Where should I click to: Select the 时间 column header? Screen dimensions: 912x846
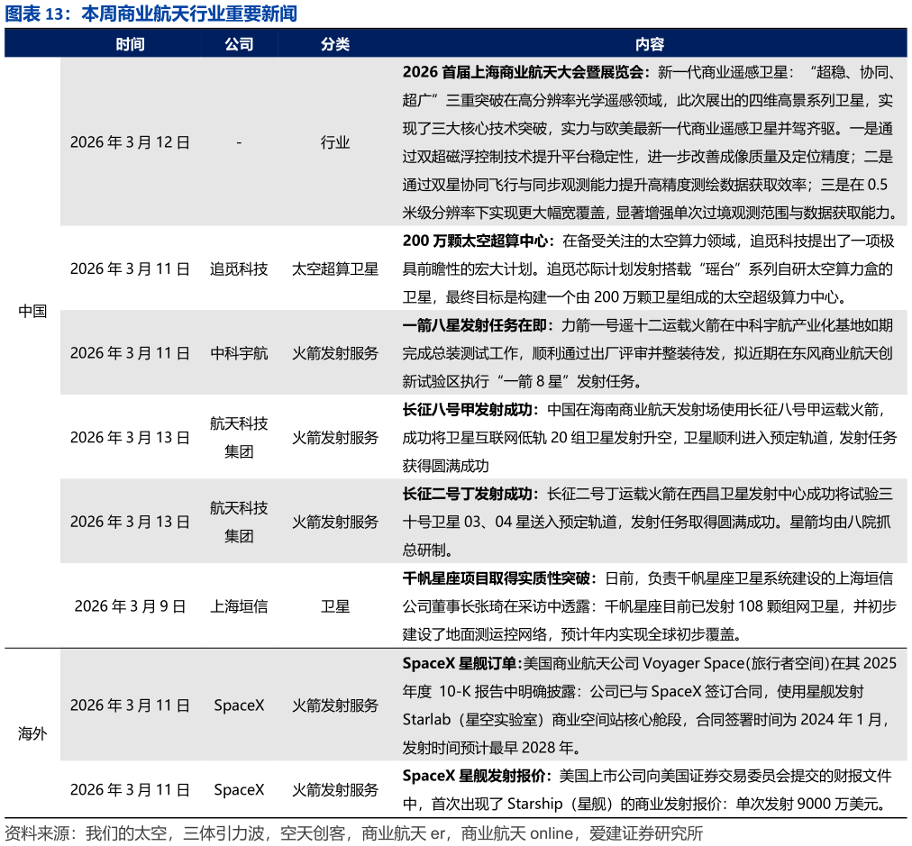point(132,43)
